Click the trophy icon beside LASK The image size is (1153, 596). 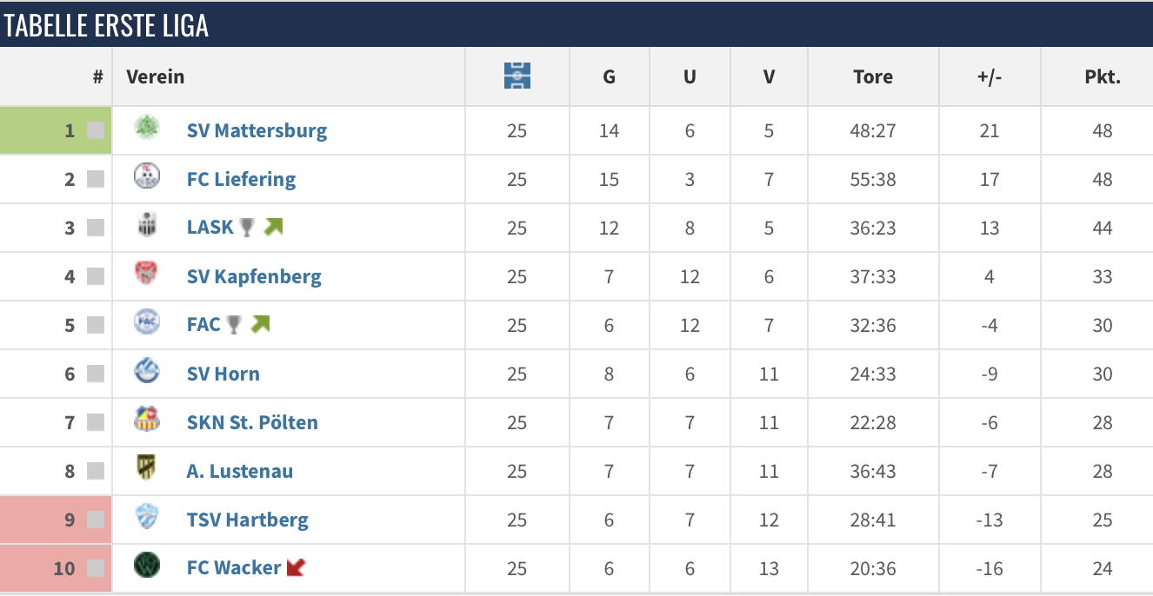[x=248, y=228]
